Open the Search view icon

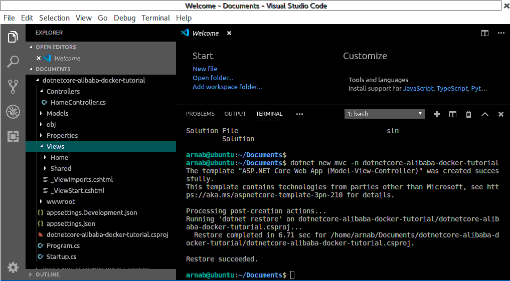(13, 61)
